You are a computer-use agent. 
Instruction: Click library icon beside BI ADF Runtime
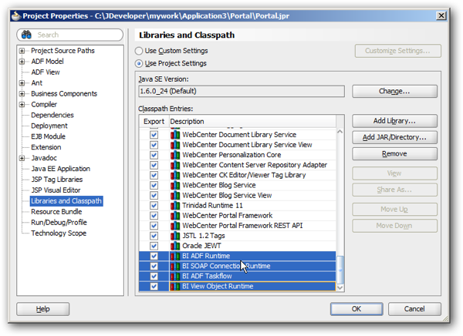pos(175,256)
